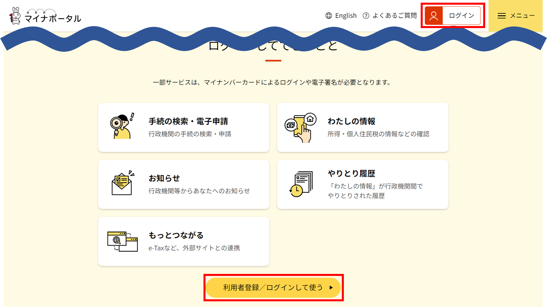The height and width of the screenshot is (307, 547).
Task: Click the envelope notification icon
Action: click(123, 183)
